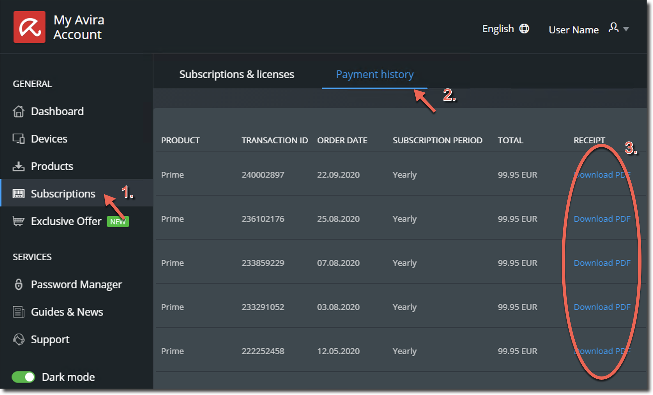The width and height of the screenshot is (653, 395).
Task: Click the User Name label
Action: [573, 30]
